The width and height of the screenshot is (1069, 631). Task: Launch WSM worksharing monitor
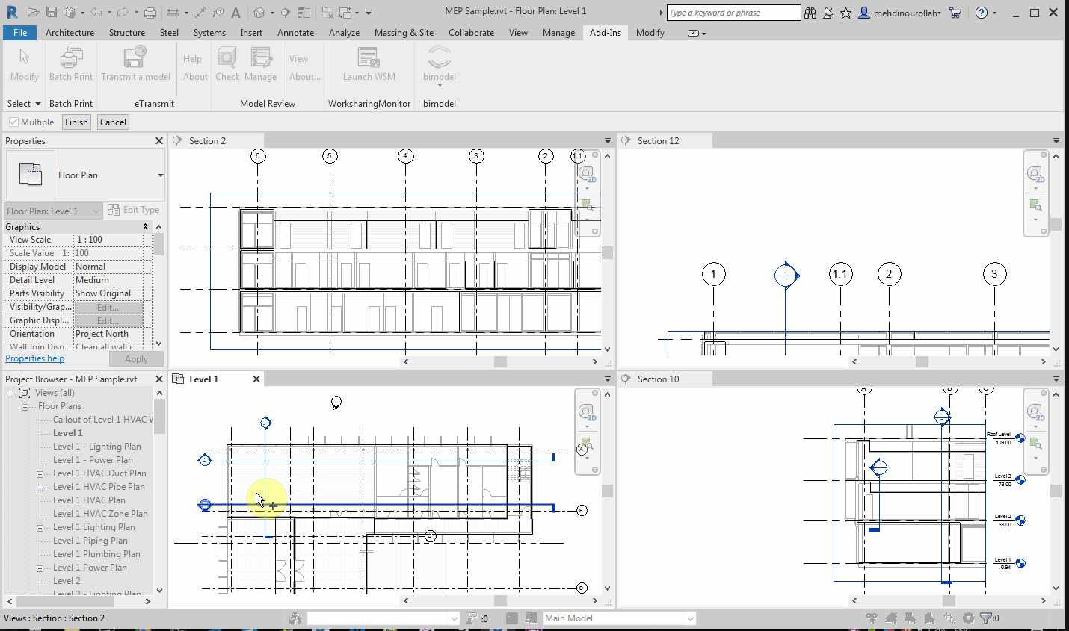(x=369, y=58)
